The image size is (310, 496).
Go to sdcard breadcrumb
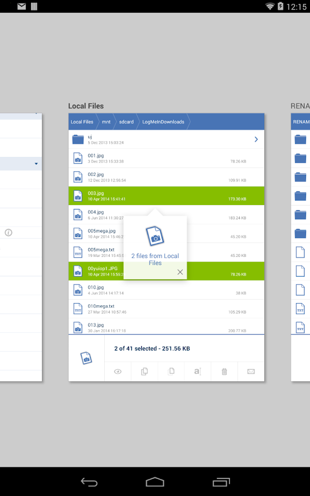point(126,122)
